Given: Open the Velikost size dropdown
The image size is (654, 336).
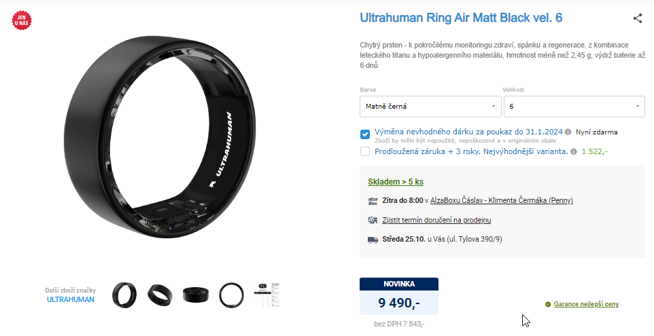Looking at the screenshot, I should [574, 107].
